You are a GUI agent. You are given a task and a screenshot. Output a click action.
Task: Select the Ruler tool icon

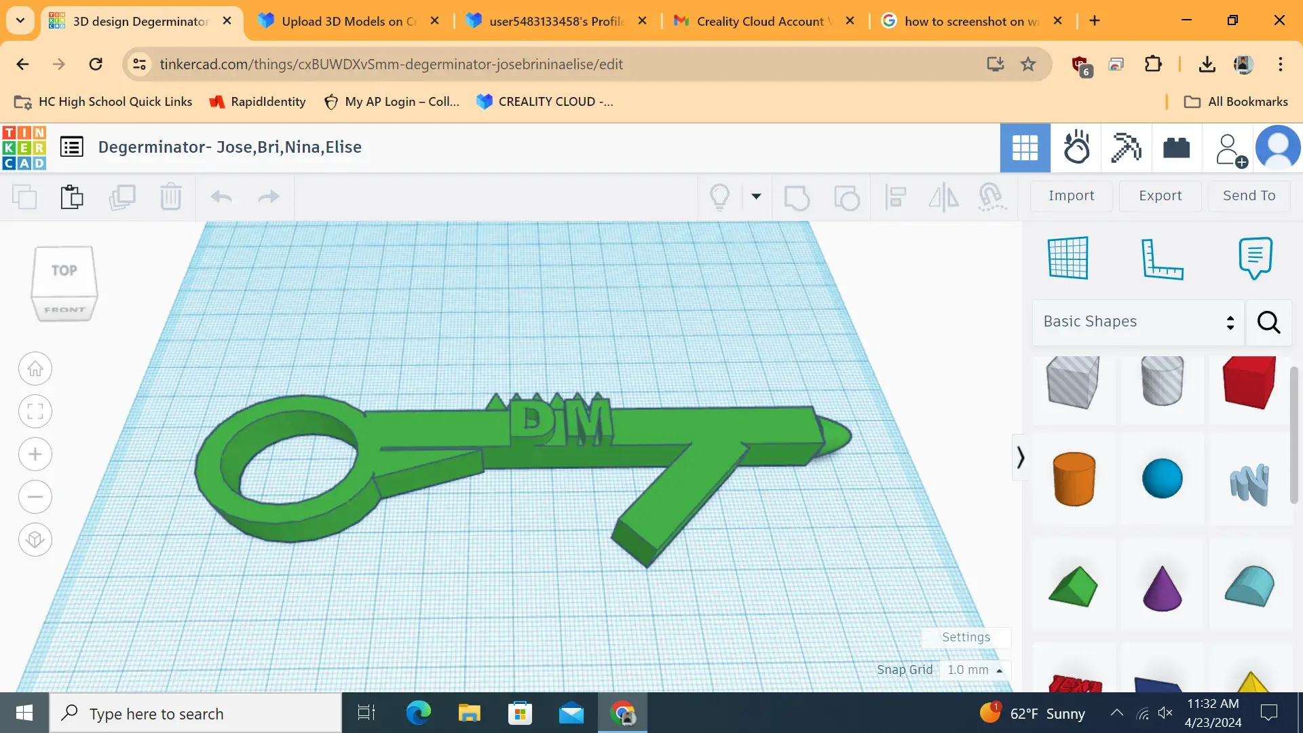pyautogui.click(x=1161, y=258)
